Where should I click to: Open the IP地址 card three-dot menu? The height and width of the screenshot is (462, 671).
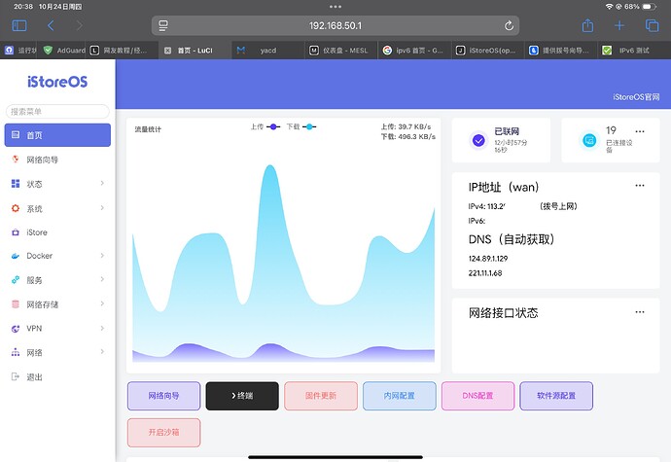(639, 185)
